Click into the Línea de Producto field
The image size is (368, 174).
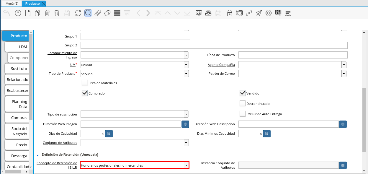coord(293,55)
